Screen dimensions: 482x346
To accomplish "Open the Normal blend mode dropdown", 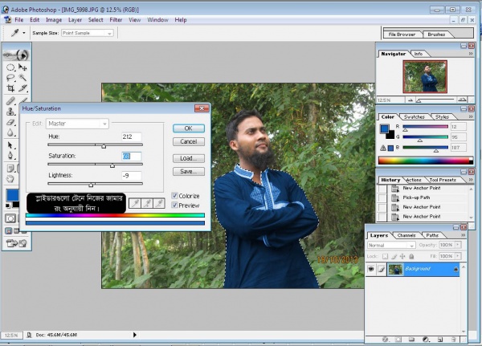I will 391,245.
